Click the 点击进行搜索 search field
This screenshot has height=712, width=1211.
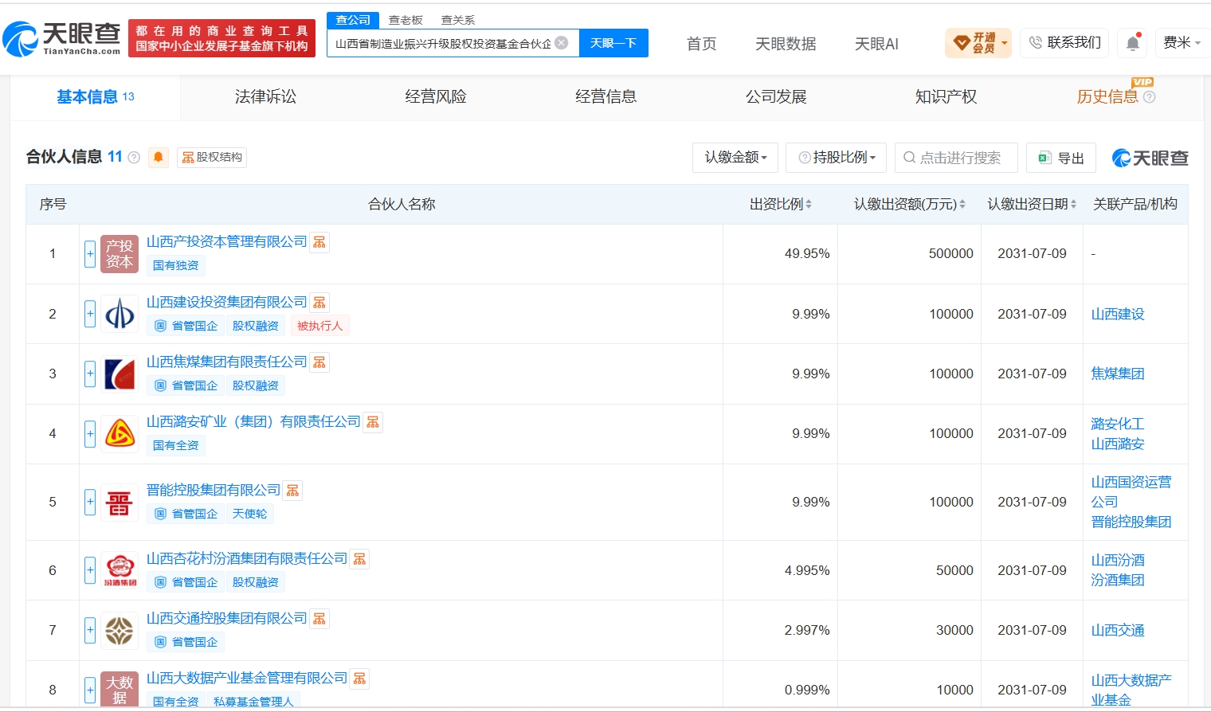pyautogui.click(x=956, y=158)
